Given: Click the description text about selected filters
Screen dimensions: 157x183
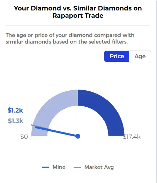Looking at the screenshot, I should coord(70,38).
